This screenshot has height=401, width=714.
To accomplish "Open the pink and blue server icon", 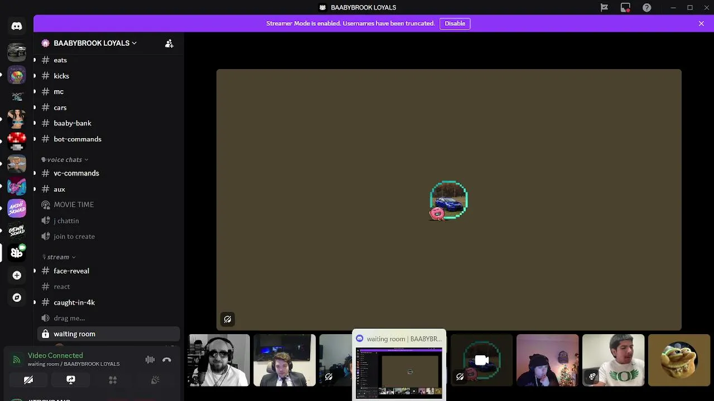I will [17, 185].
